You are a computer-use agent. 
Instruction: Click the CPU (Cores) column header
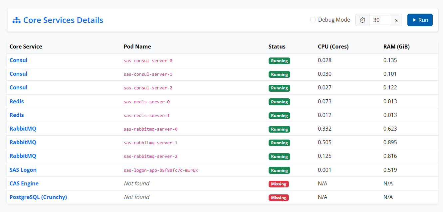pyautogui.click(x=333, y=47)
